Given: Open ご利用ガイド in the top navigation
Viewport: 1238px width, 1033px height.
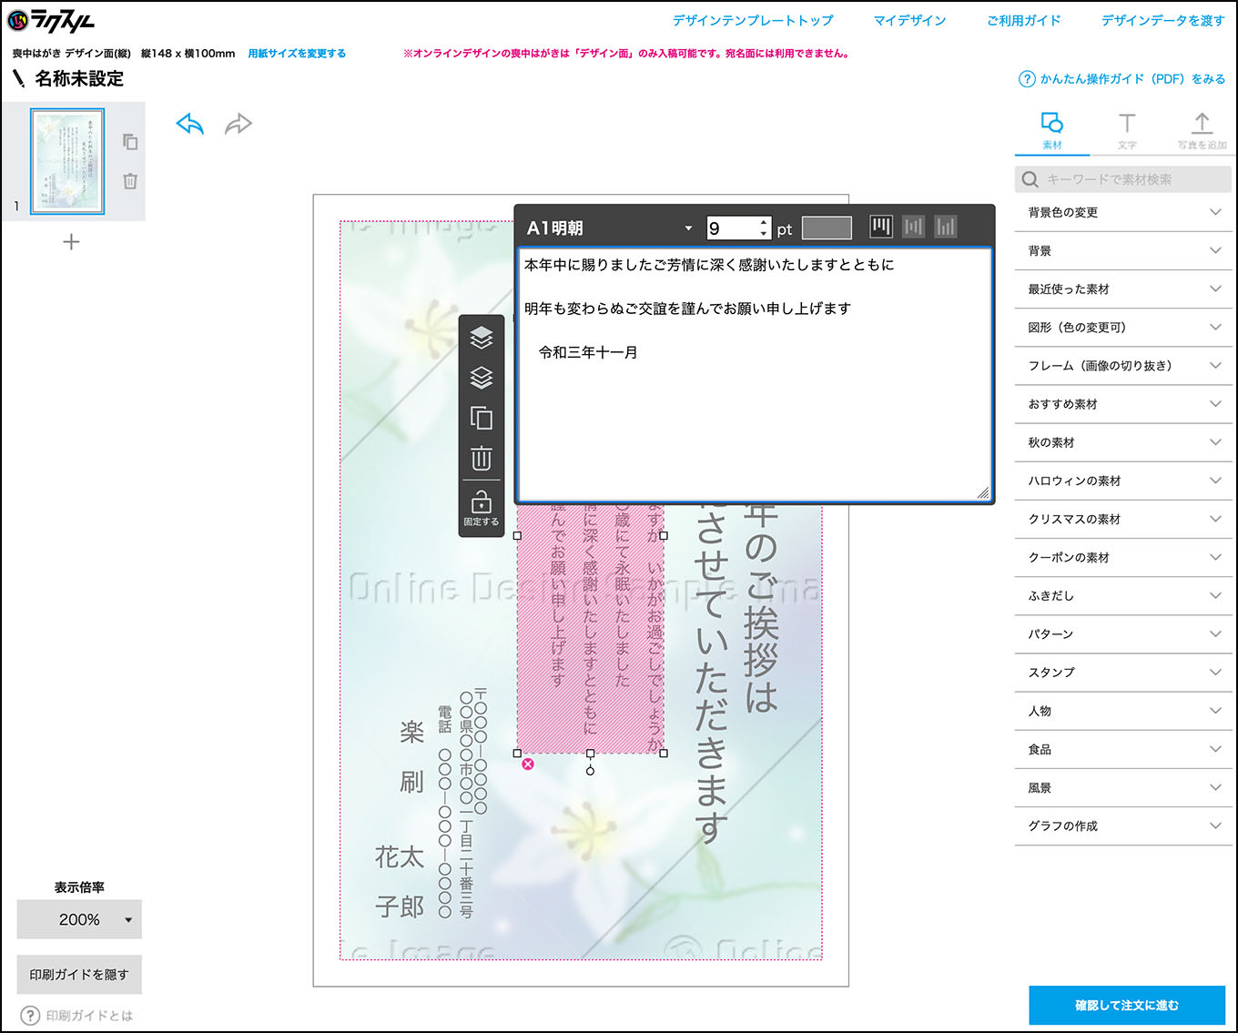Looking at the screenshot, I should 1023,20.
